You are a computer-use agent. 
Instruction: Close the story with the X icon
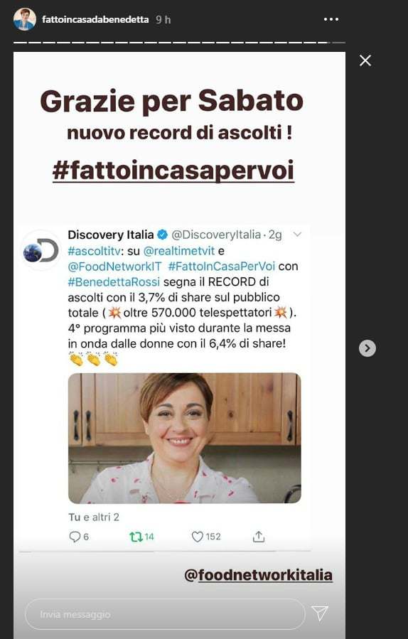pyautogui.click(x=365, y=60)
